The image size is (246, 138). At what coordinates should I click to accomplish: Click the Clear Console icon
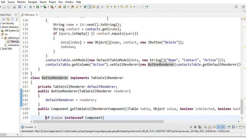tap(205, 127)
